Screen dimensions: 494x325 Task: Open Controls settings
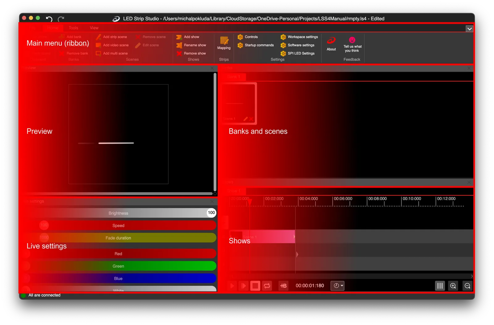pos(248,37)
